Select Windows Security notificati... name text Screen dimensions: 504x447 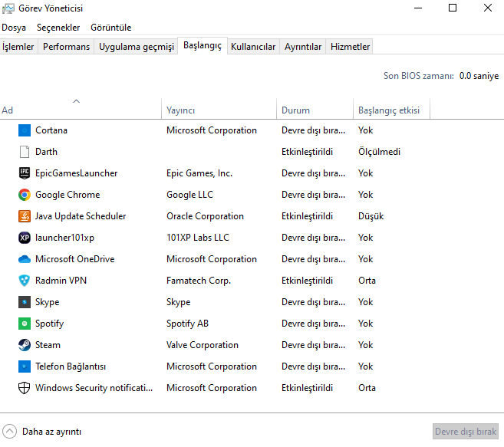point(94,388)
